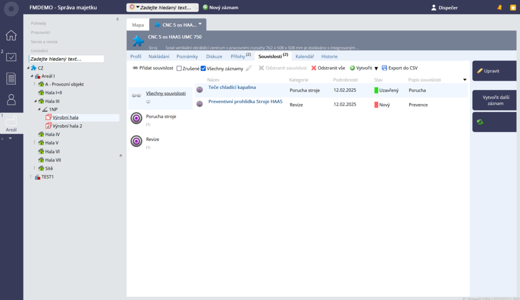Viewport: 520px width, 300px height.
Task: Click the Porucha stroje category target icon
Action: coord(136,118)
